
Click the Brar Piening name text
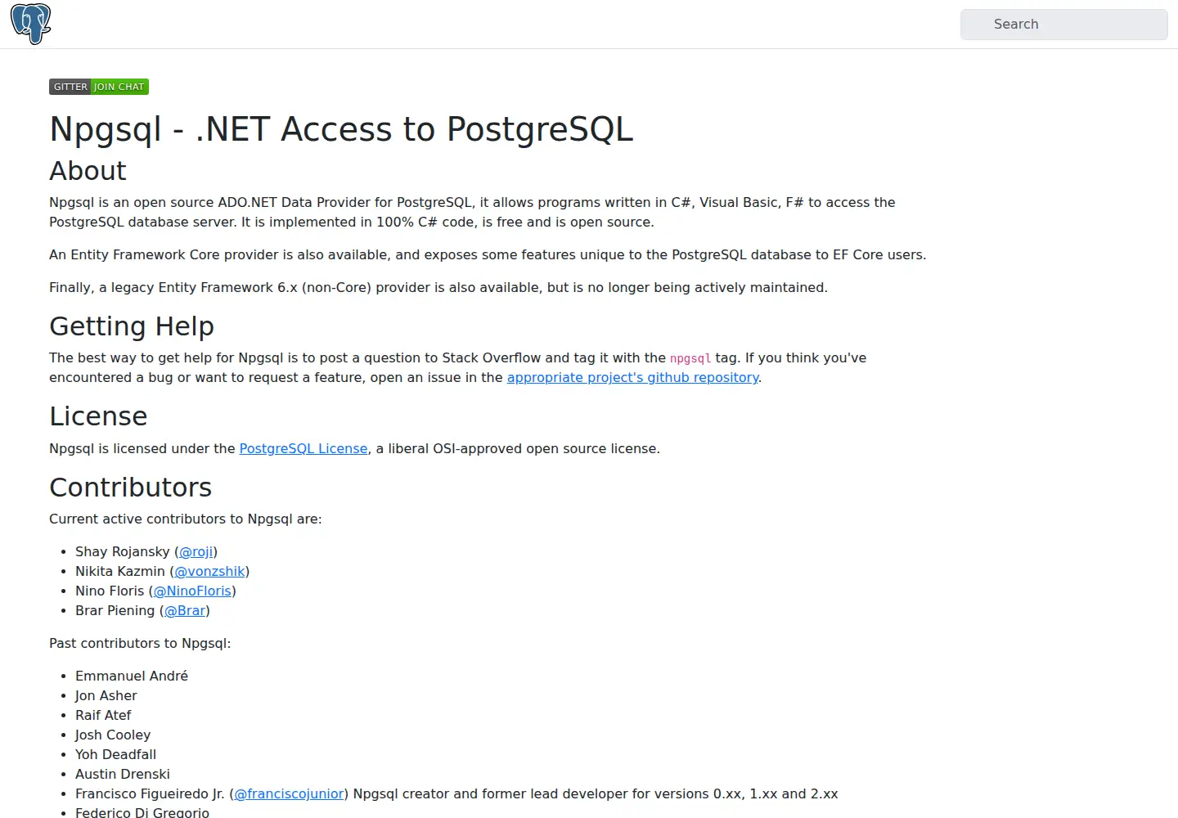(115, 610)
